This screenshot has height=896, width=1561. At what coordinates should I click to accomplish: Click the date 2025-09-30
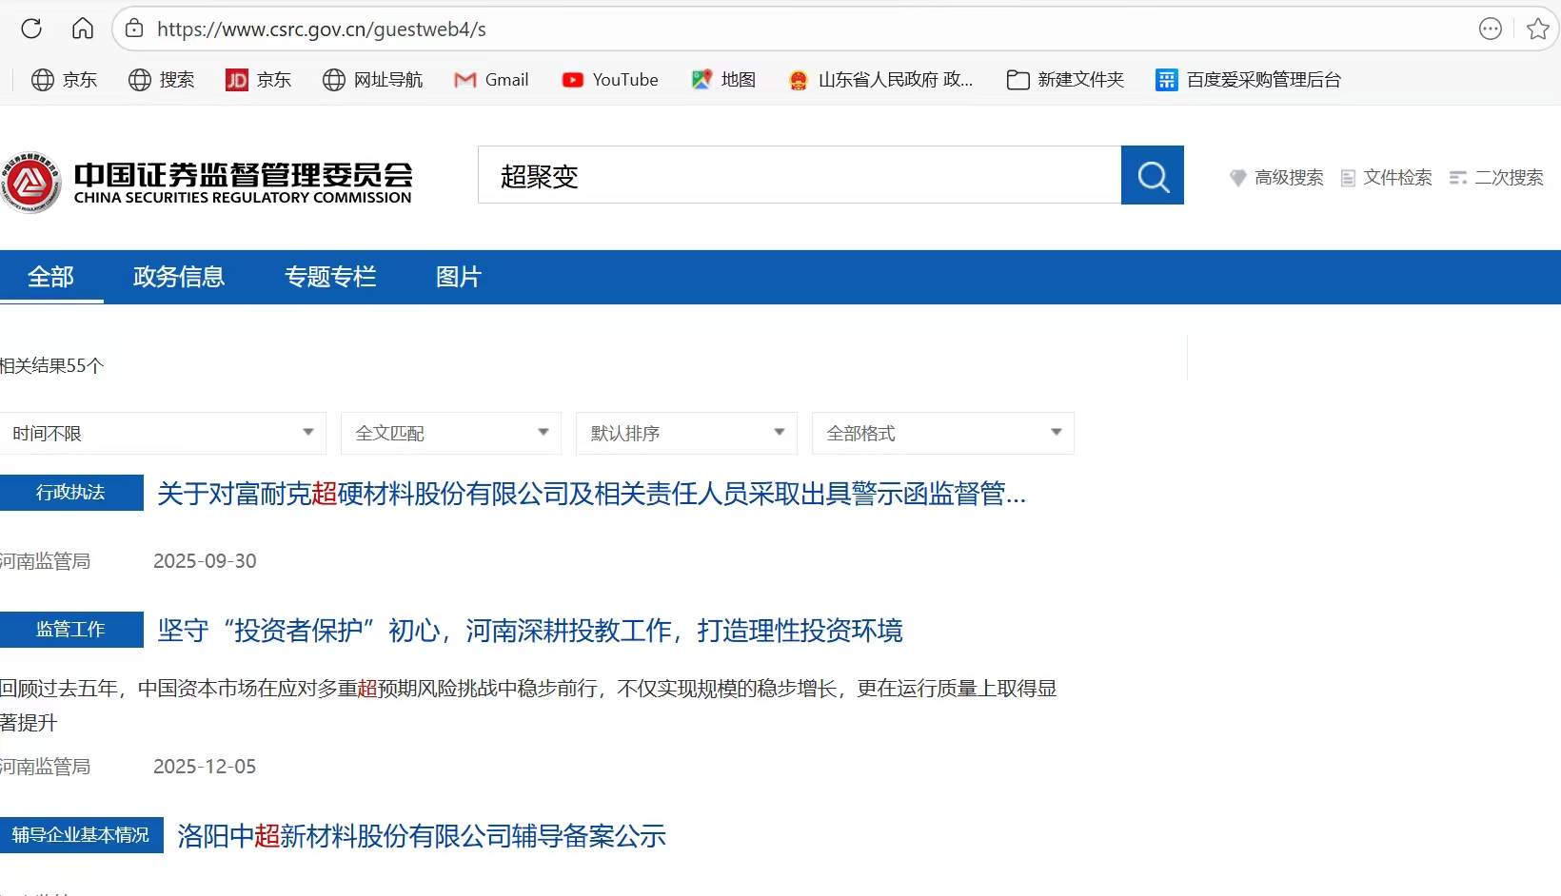click(x=205, y=561)
